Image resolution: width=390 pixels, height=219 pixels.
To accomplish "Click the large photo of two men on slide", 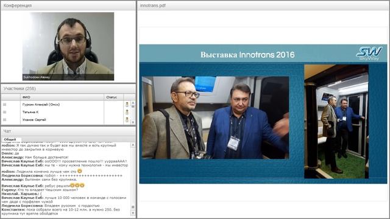I will coord(215,117).
